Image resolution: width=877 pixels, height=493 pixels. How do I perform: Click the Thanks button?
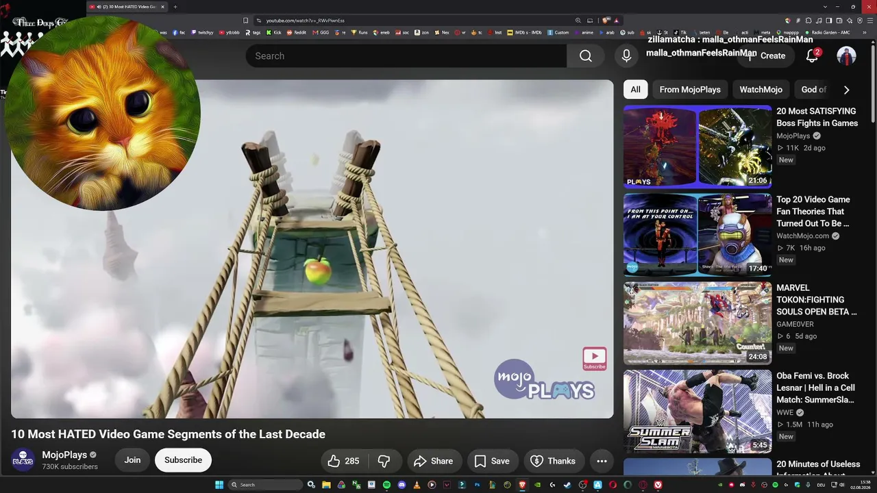point(554,461)
